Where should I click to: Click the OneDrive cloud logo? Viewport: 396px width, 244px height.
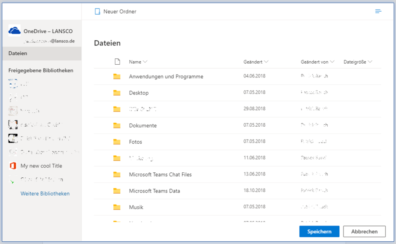click(14, 31)
